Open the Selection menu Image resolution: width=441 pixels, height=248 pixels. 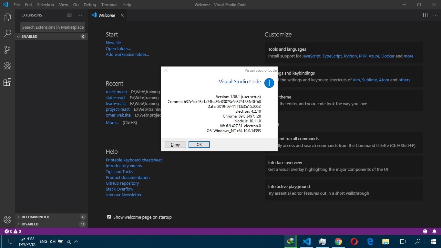tap(46, 5)
